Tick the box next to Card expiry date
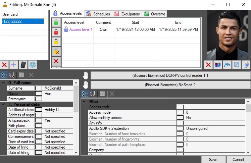The image size is (251, 163). pos(39,131)
